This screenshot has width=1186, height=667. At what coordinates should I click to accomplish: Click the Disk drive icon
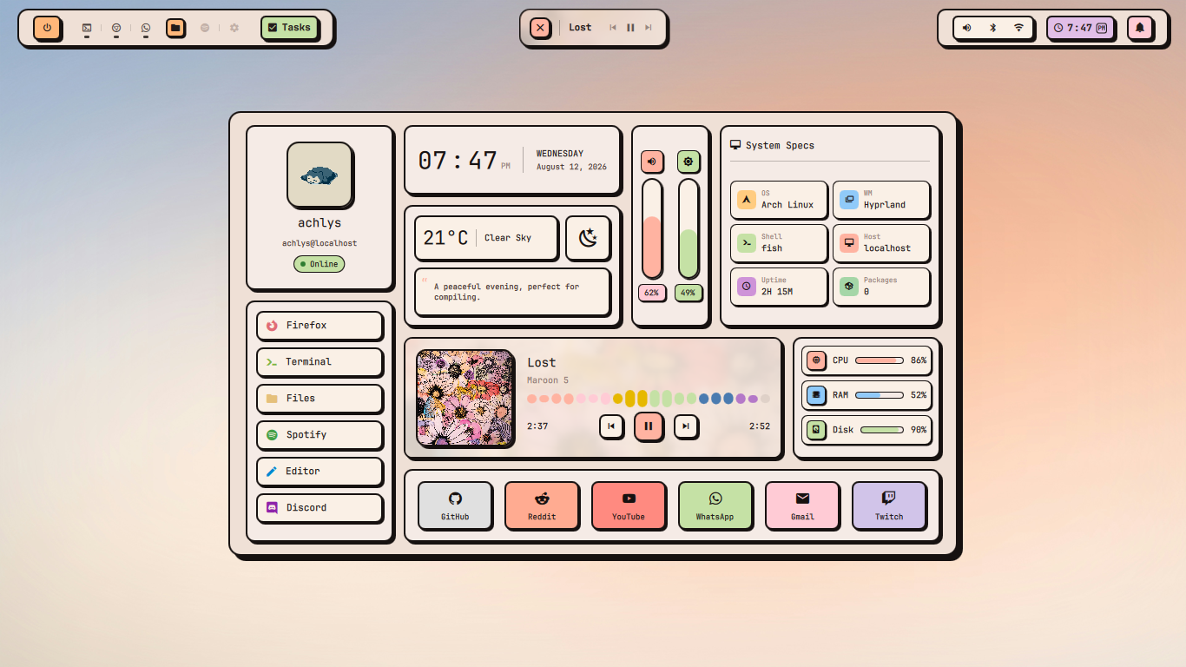pyautogui.click(x=816, y=430)
